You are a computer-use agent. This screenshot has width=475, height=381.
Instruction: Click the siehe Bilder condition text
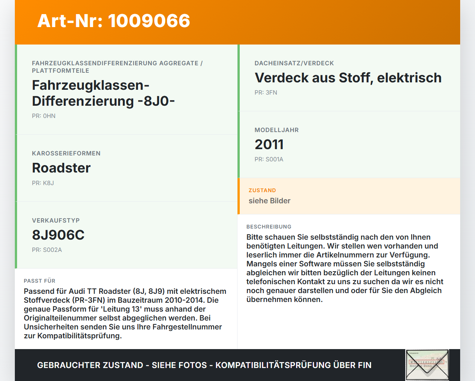(269, 201)
